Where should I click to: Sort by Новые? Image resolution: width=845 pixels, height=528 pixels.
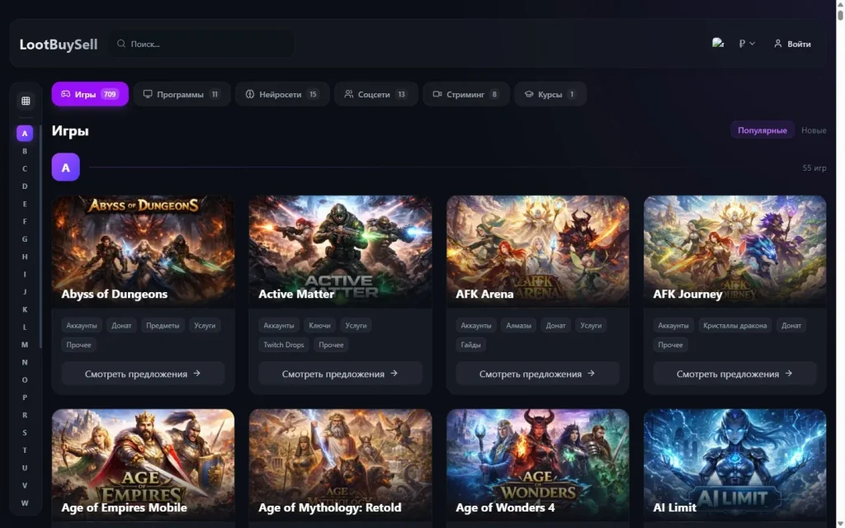pyautogui.click(x=813, y=130)
